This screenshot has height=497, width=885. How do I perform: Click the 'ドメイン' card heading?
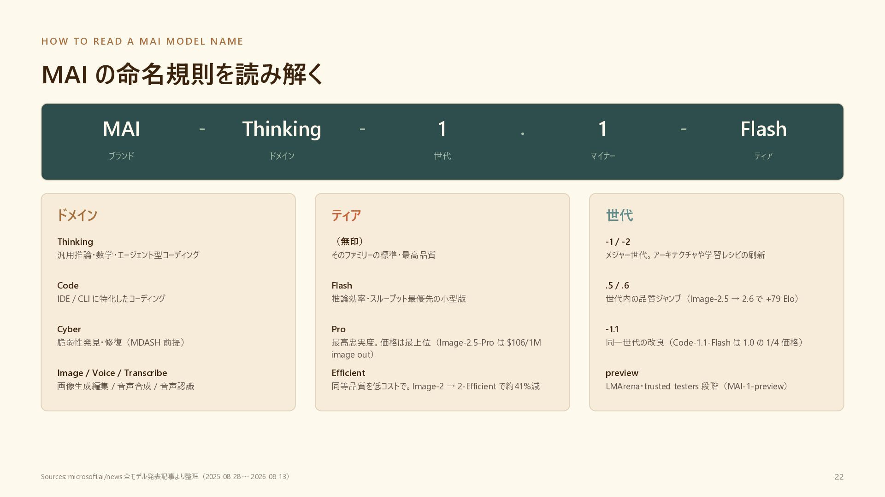tap(77, 215)
